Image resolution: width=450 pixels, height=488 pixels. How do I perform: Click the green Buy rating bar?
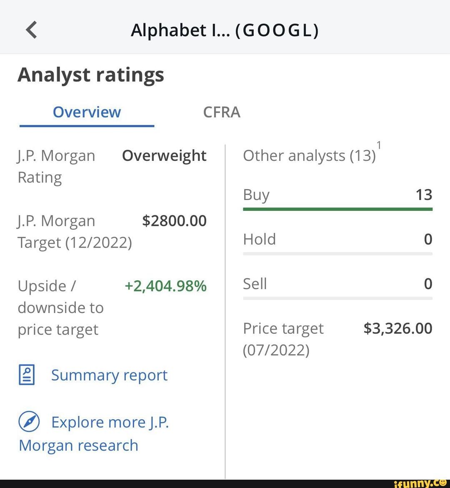click(x=337, y=209)
